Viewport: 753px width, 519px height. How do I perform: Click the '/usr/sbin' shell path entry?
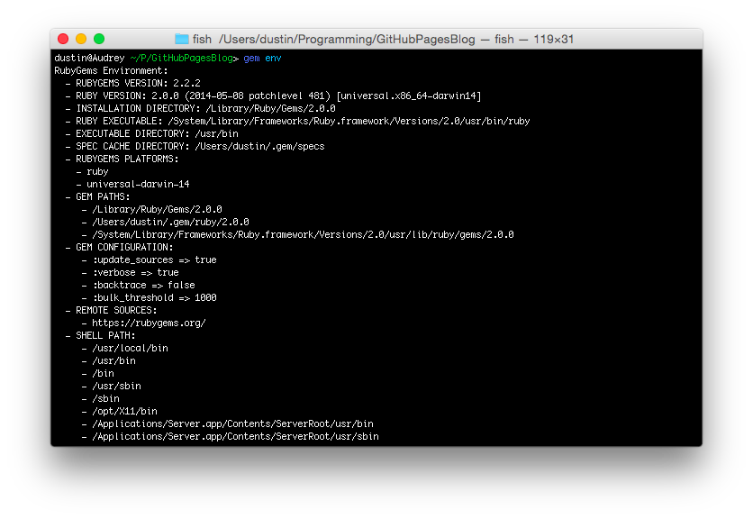tap(112, 386)
